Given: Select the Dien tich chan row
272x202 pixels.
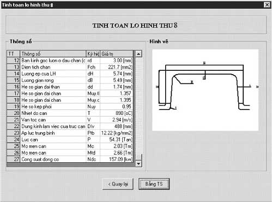Looking at the screenshot, I should (x=70, y=67).
